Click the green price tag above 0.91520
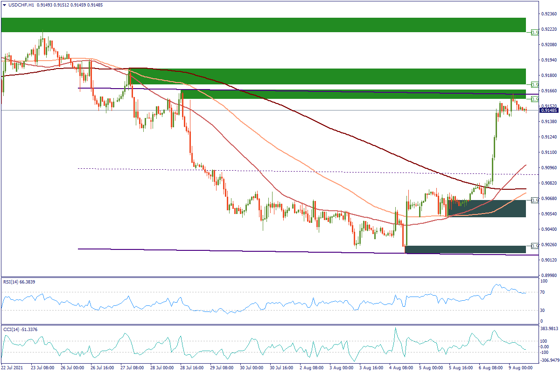Screen dimensions: 560x373 click(x=535, y=99)
